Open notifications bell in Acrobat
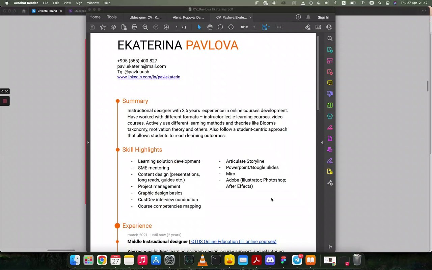 point(308,17)
